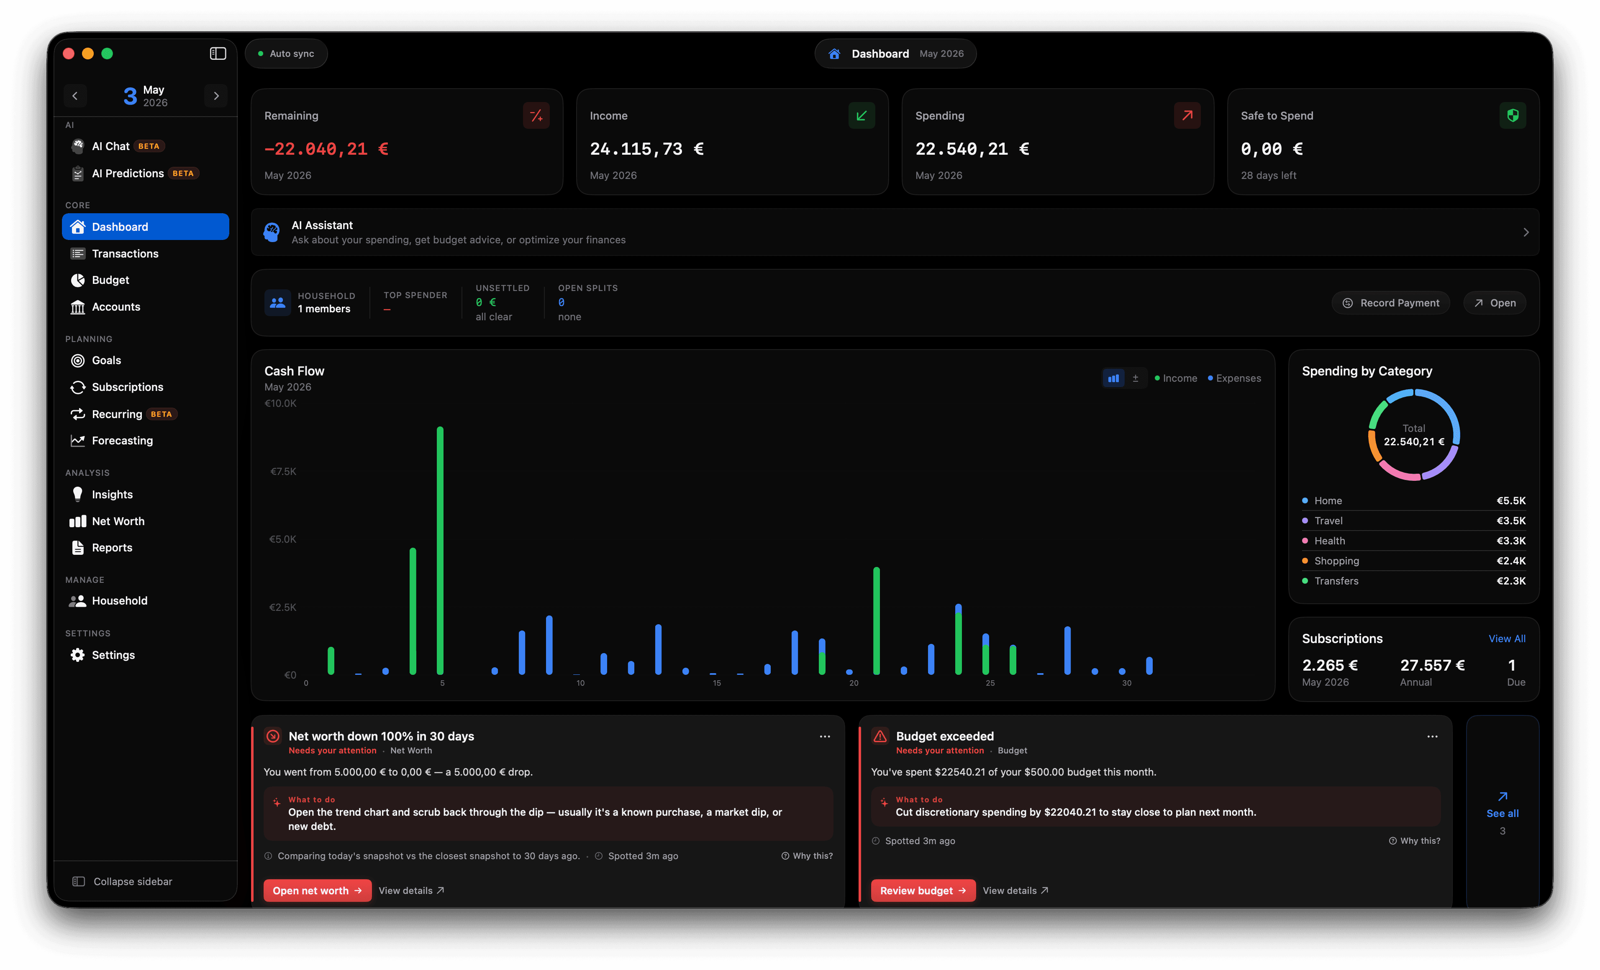This screenshot has width=1600, height=970.
Task: Select the Home category blue dot
Action: coord(1305,500)
